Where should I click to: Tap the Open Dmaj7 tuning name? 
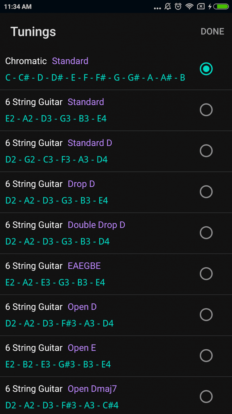coord(92,389)
